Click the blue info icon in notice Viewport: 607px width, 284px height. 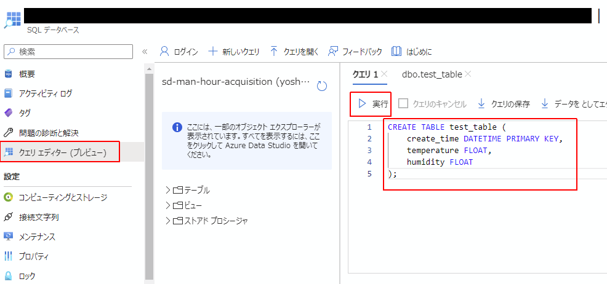click(x=177, y=127)
